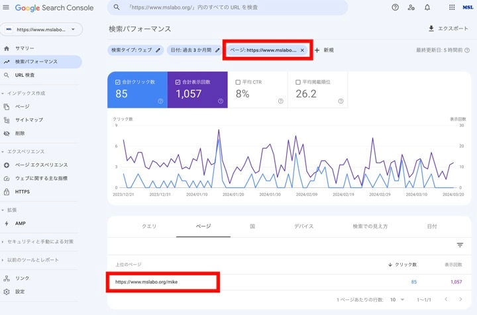Open the Google apps grid
477x315 pixels.
pyautogui.click(x=452, y=7)
